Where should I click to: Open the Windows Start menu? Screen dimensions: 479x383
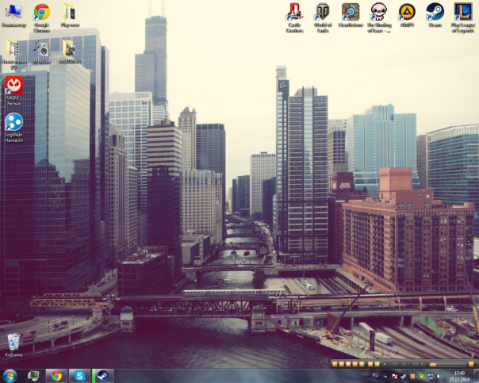coord(10,375)
